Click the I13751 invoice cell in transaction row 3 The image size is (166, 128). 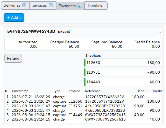tap(76, 106)
